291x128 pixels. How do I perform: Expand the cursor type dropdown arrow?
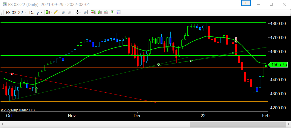click(x=81, y=12)
